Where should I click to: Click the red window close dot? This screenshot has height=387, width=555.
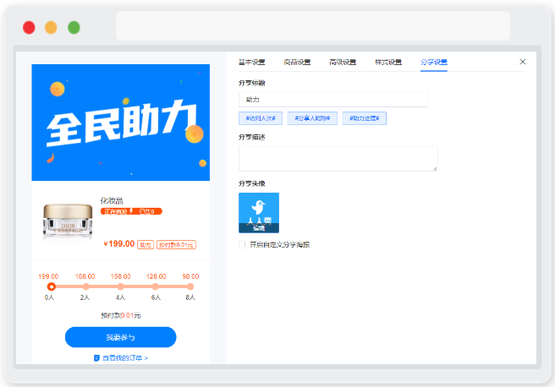tap(29, 28)
